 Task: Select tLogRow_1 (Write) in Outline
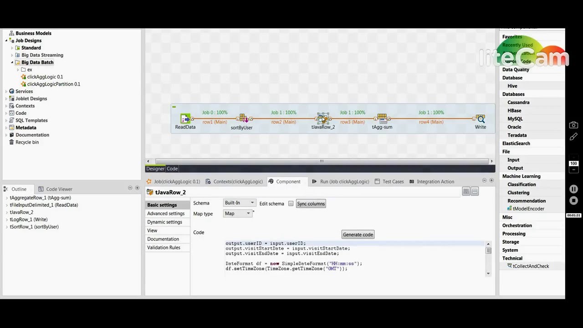pos(29,220)
